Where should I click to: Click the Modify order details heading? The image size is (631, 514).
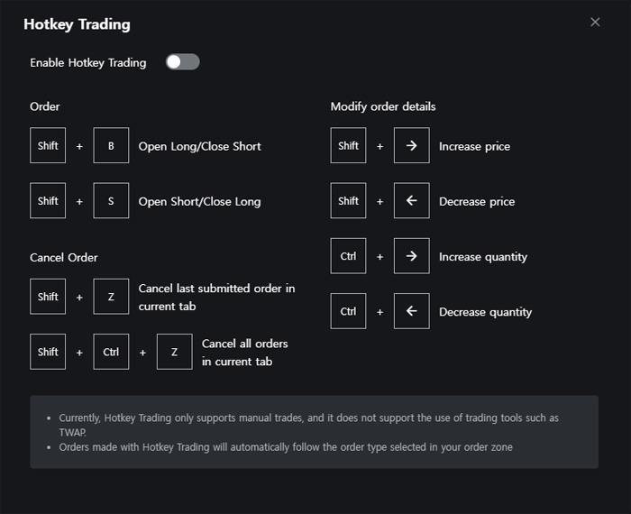coord(383,106)
